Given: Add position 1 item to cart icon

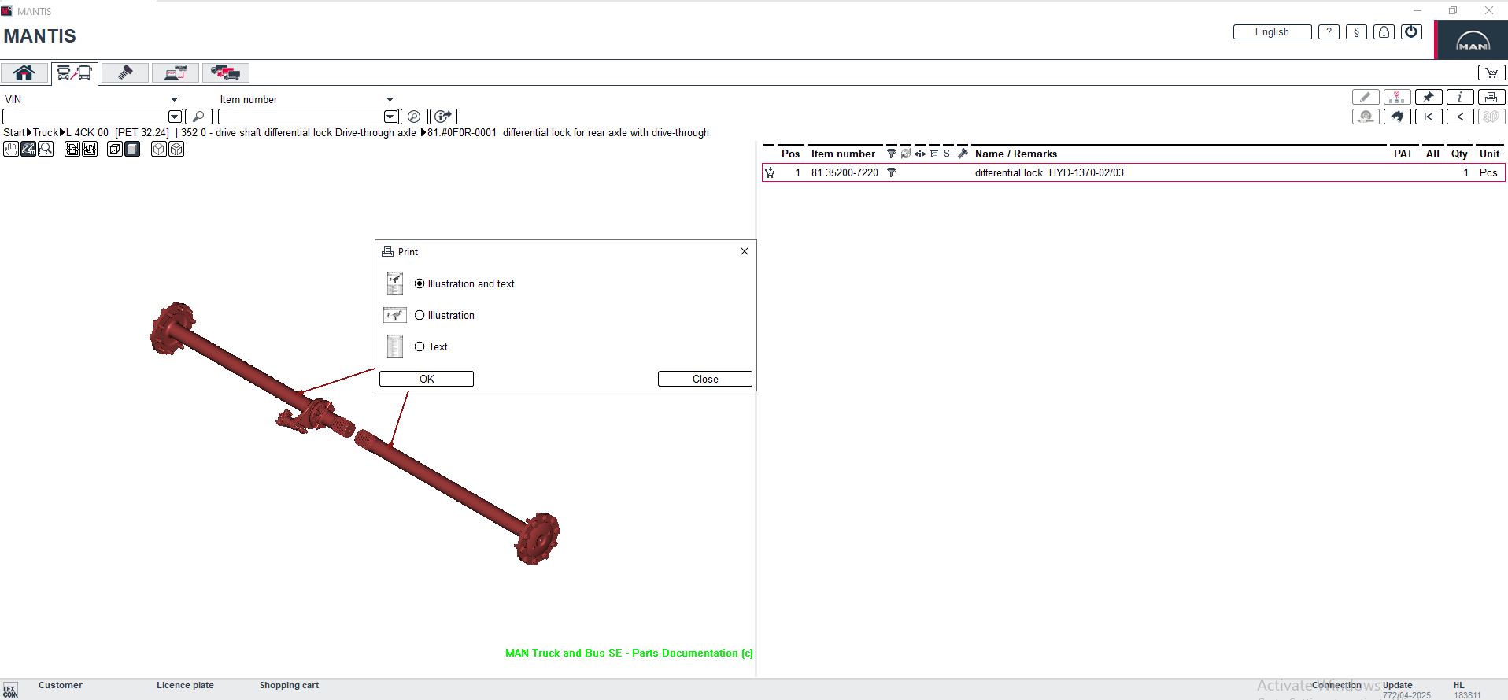Looking at the screenshot, I should [x=770, y=172].
